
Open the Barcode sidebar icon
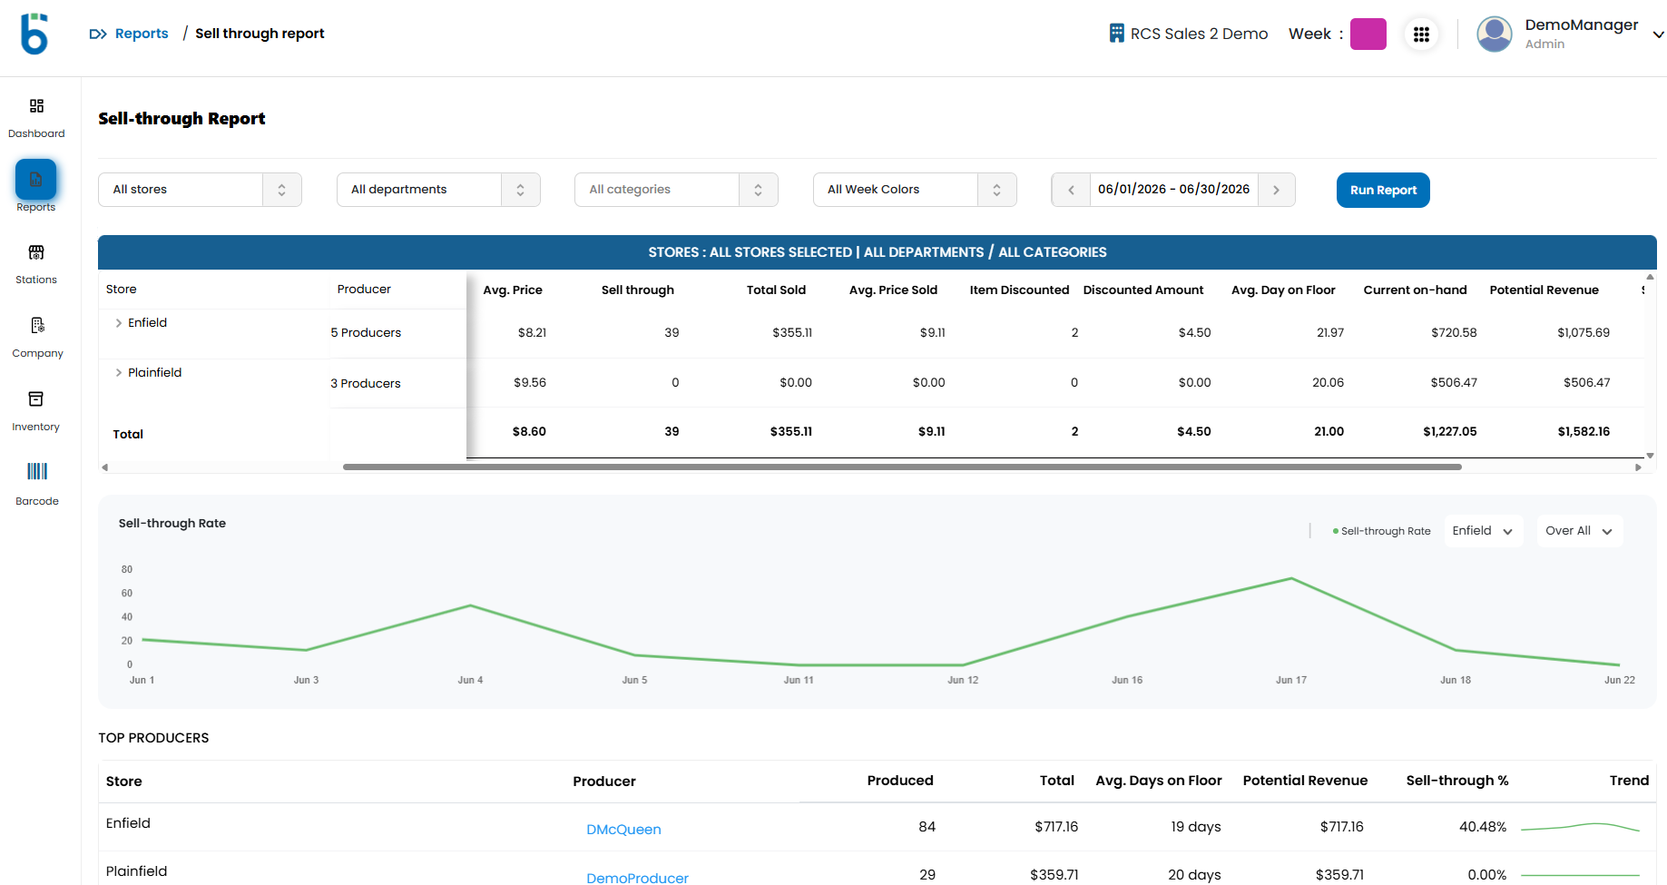point(37,471)
